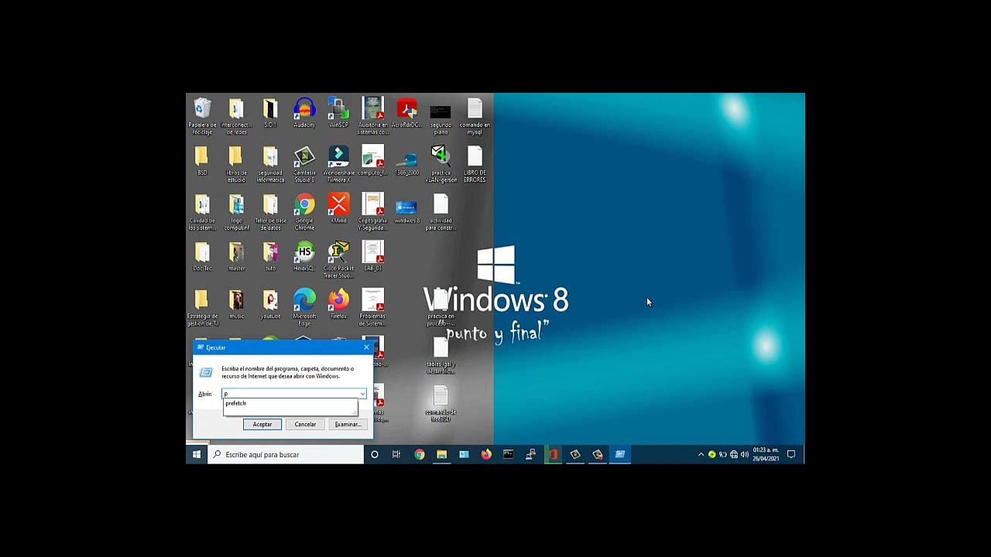The image size is (991, 557).
Task: Open the clock showing 01:23 a. m.
Action: 766,455
